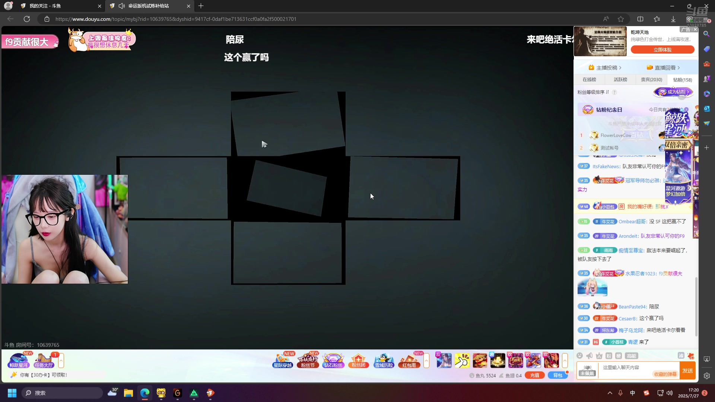Toggle 粉丝等级排序 sorting

pyautogui.click(x=593, y=92)
